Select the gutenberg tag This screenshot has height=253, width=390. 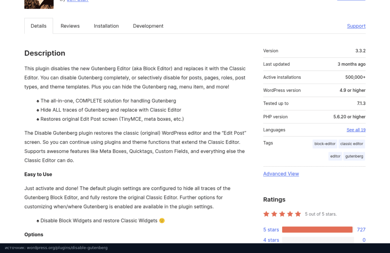(x=354, y=156)
